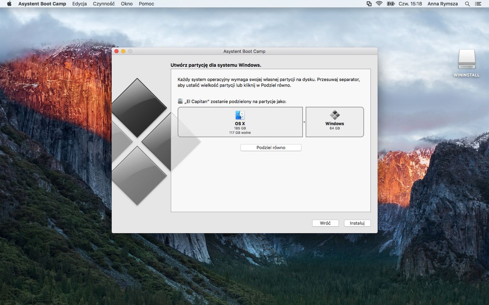489x305 pixels.
Task: Minimize the Asystent Boot Camp window
Action: [123, 51]
